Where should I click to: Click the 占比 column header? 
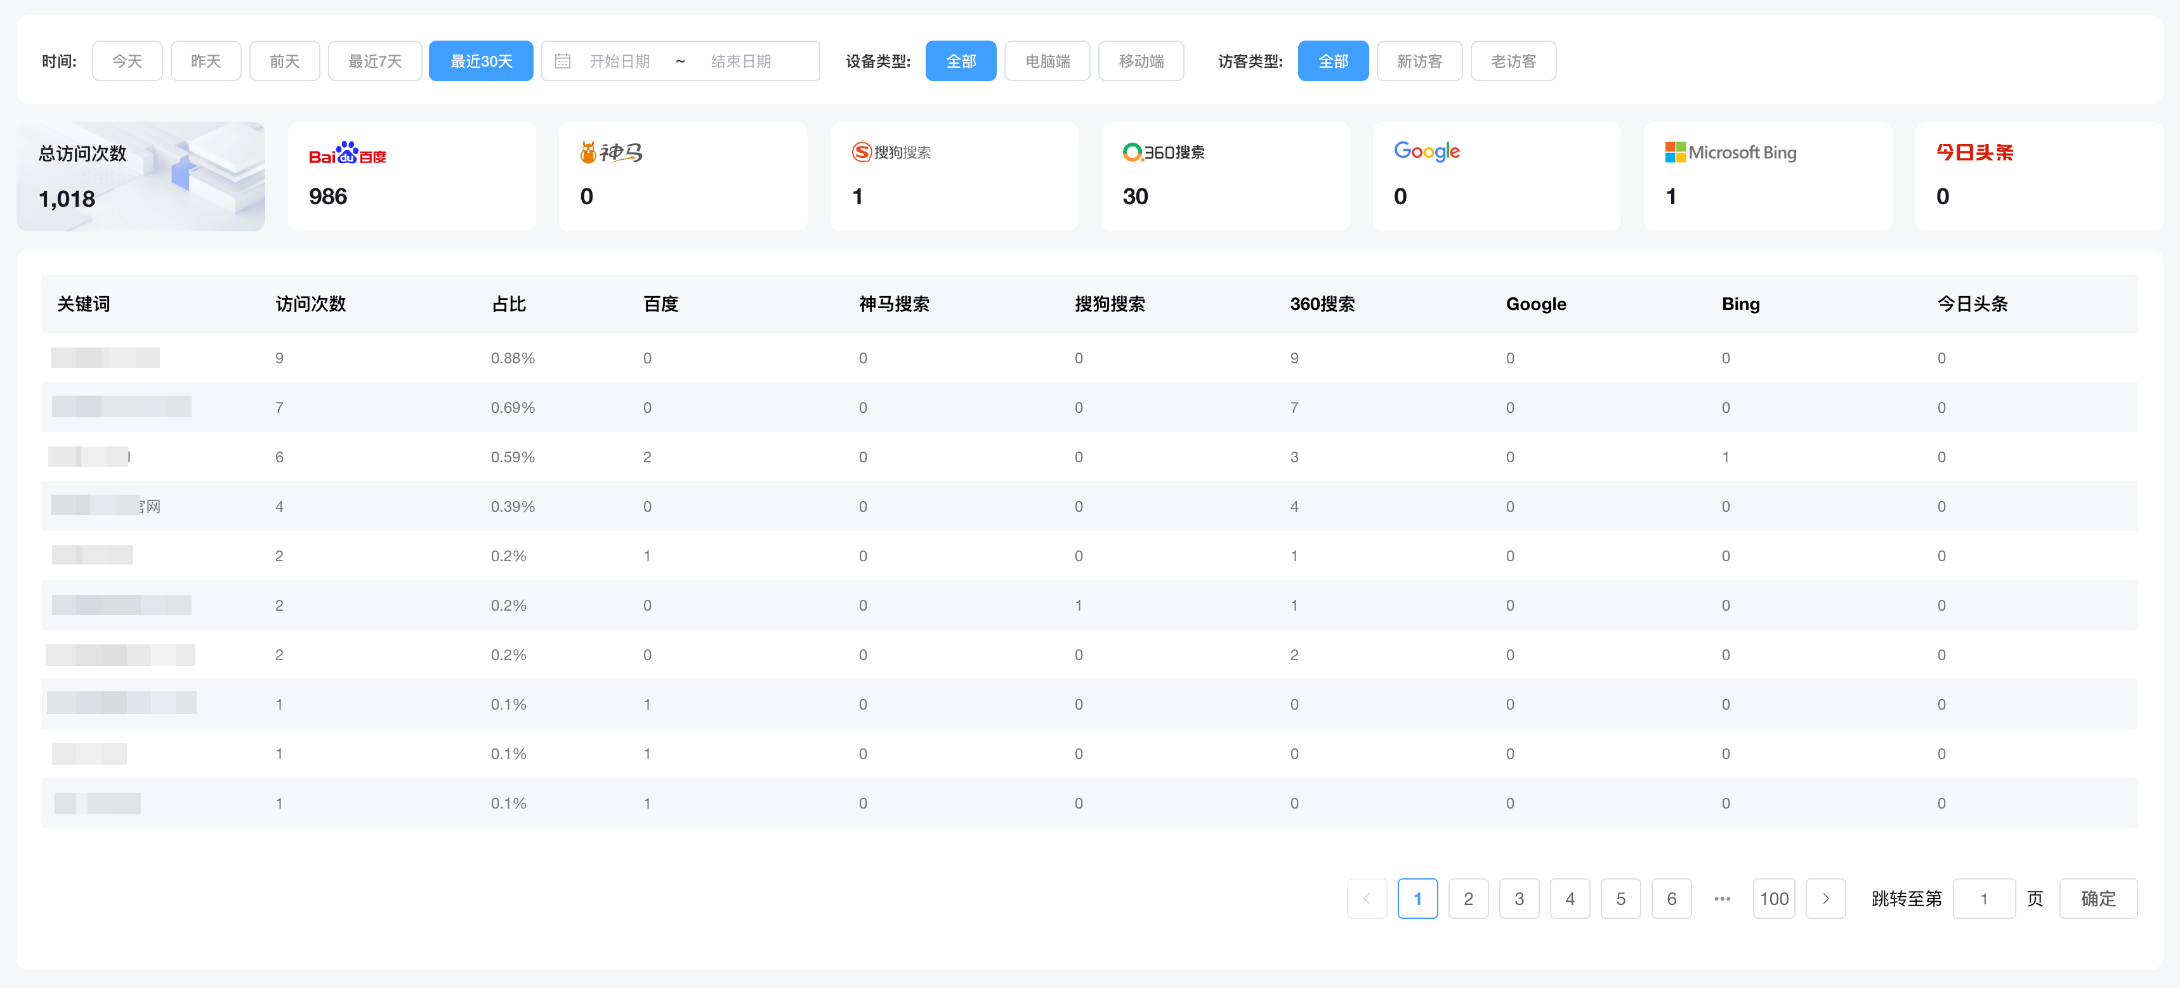pos(509,304)
